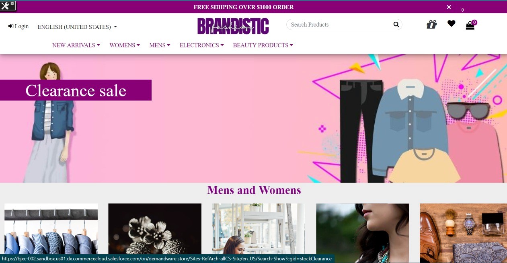Open the developer tools icon at top-left
507x263 pixels.
pos(5,6)
